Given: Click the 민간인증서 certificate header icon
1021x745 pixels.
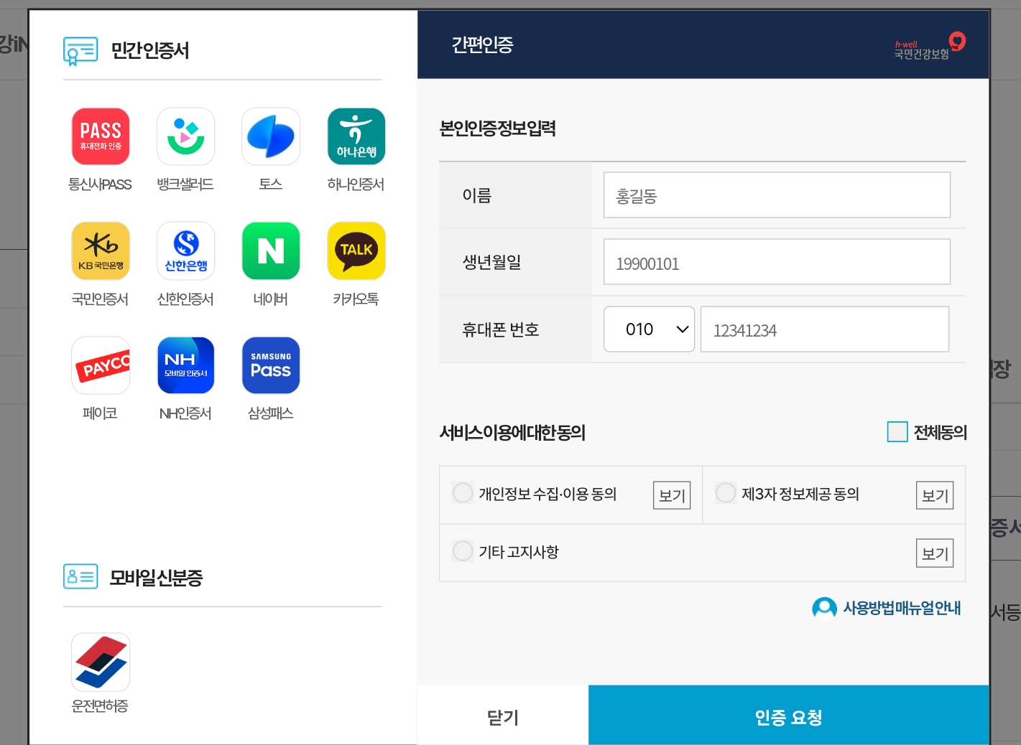Looking at the screenshot, I should point(80,51).
